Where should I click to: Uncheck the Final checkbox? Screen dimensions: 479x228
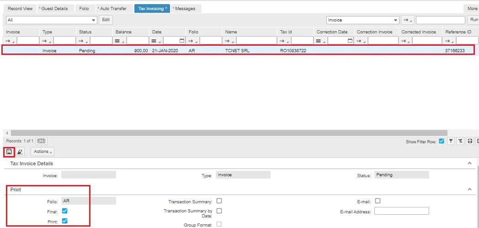(64, 211)
